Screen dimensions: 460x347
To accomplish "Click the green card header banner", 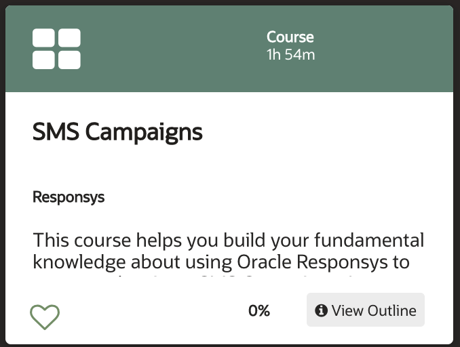I will pos(229,49).
